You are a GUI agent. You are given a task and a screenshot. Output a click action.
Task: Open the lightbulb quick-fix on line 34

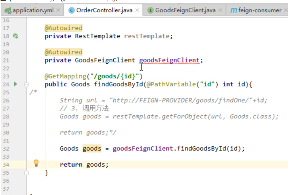(x=36, y=163)
